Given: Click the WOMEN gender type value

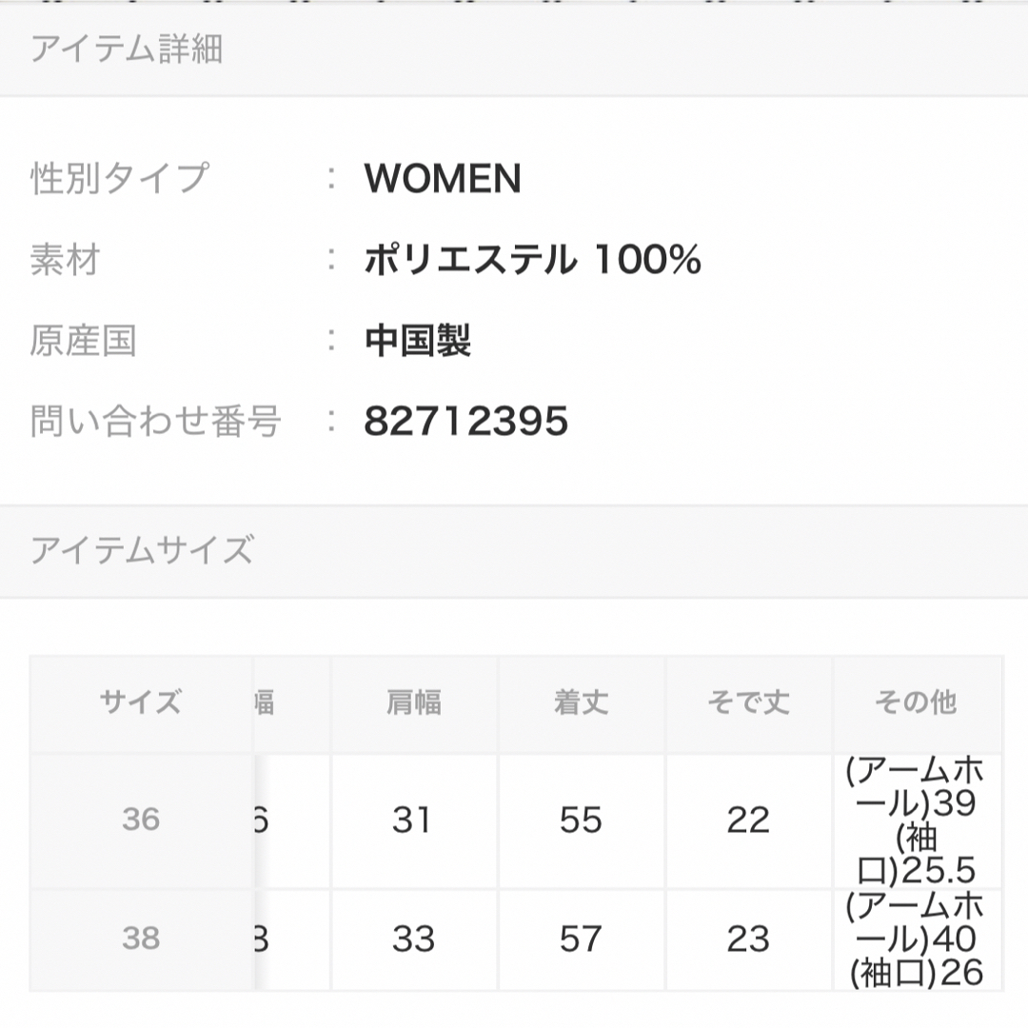Looking at the screenshot, I should tap(443, 178).
